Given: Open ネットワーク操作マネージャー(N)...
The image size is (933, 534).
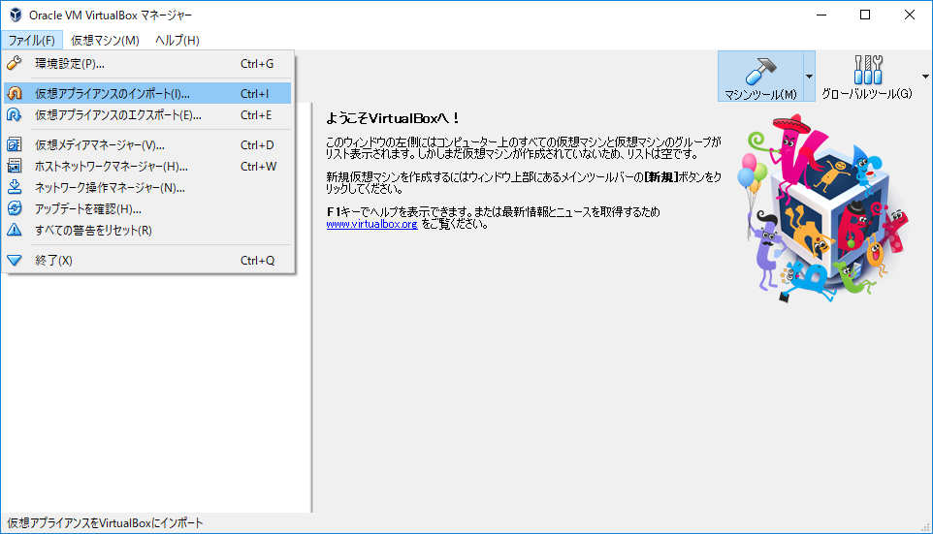Looking at the screenshot, I should 147,187.
